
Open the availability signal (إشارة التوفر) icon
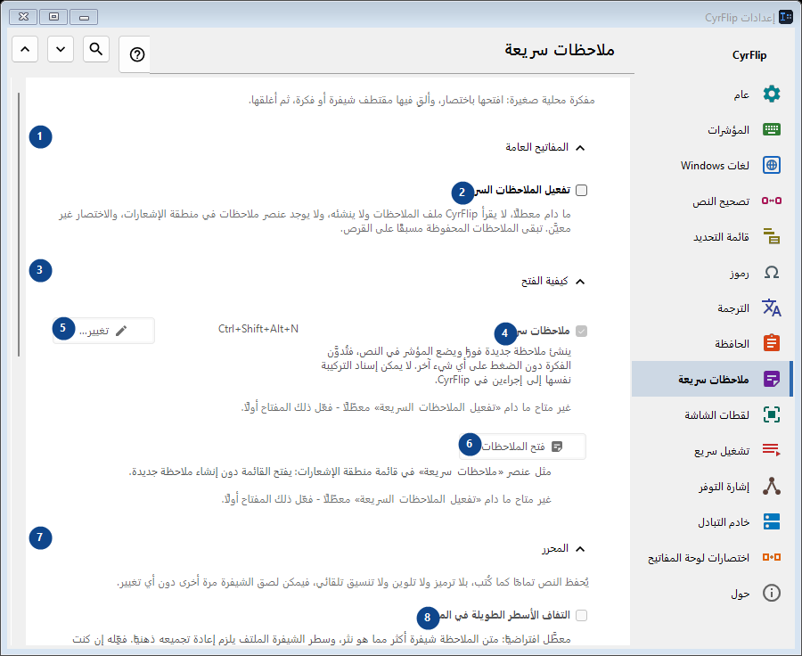pos(772,486)
